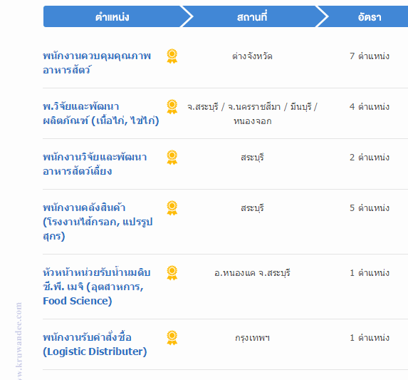This screenshot has width=408, height=380.
Task: Open job หัวหน้าหน่วยรับน้ำนมดิบ ซี.พี. เมจิ
Action: (97, 287)
